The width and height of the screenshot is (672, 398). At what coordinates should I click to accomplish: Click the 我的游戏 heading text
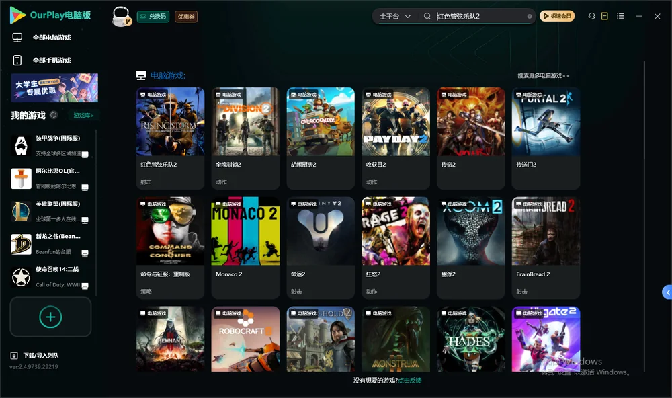(x=28, y=116)
